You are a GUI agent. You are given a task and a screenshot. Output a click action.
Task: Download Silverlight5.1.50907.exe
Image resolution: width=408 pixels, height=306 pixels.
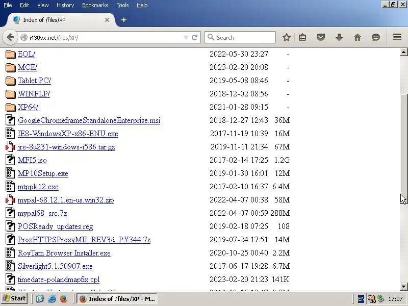(55, 266)
